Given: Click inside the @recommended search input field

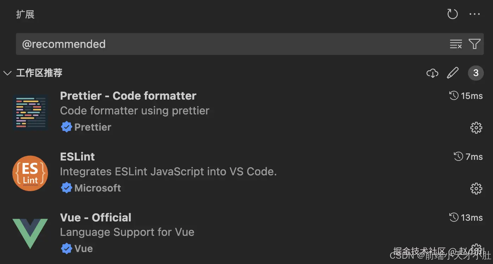Looking at the screenshot, I should point(212,44).
